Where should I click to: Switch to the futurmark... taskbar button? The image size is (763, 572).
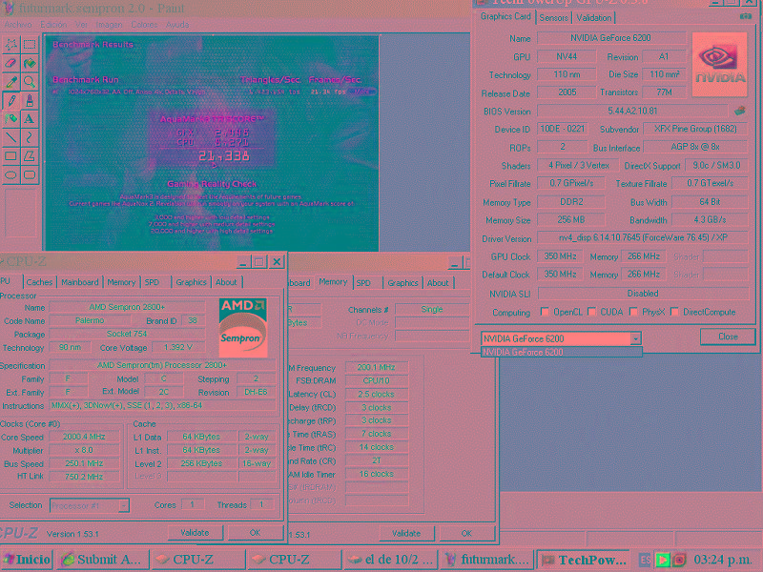pyautogui.click(x=485, y=561)
